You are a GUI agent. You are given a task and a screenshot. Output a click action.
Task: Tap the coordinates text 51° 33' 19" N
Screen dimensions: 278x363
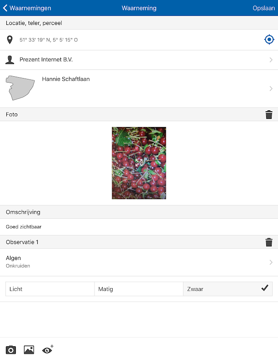click(x=35, y=40)
